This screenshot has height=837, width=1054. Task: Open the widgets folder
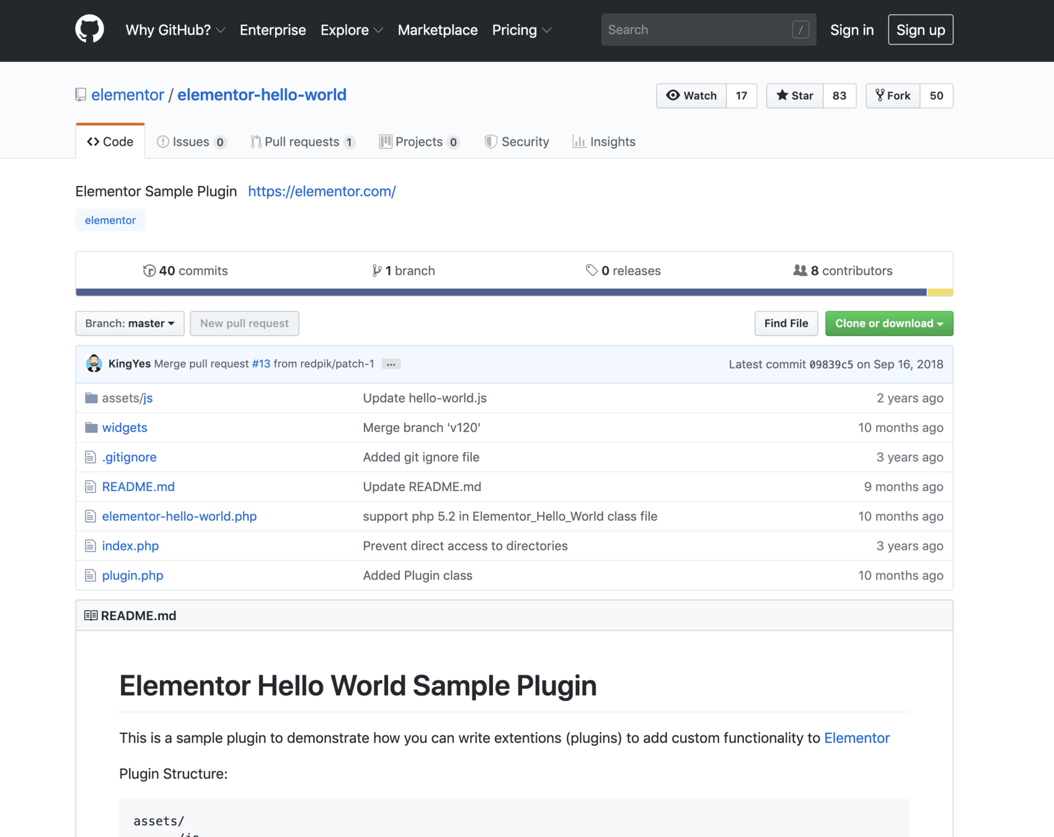[125, 428]
